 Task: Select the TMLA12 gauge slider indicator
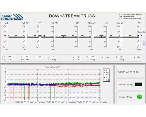click(121, 37)
